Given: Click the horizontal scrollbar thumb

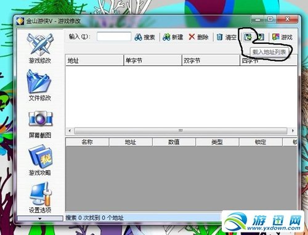Looking at the screenshot, I should point(180,131).
